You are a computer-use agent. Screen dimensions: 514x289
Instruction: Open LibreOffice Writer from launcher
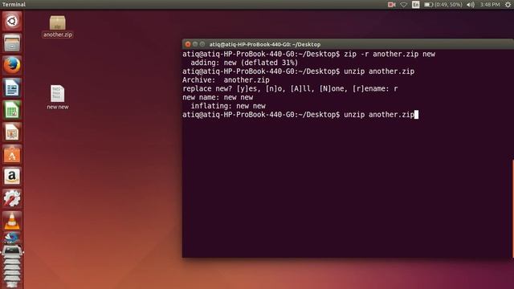coord(12,88)
